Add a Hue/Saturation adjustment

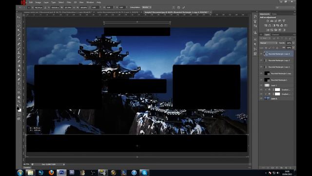pos(266,25)
